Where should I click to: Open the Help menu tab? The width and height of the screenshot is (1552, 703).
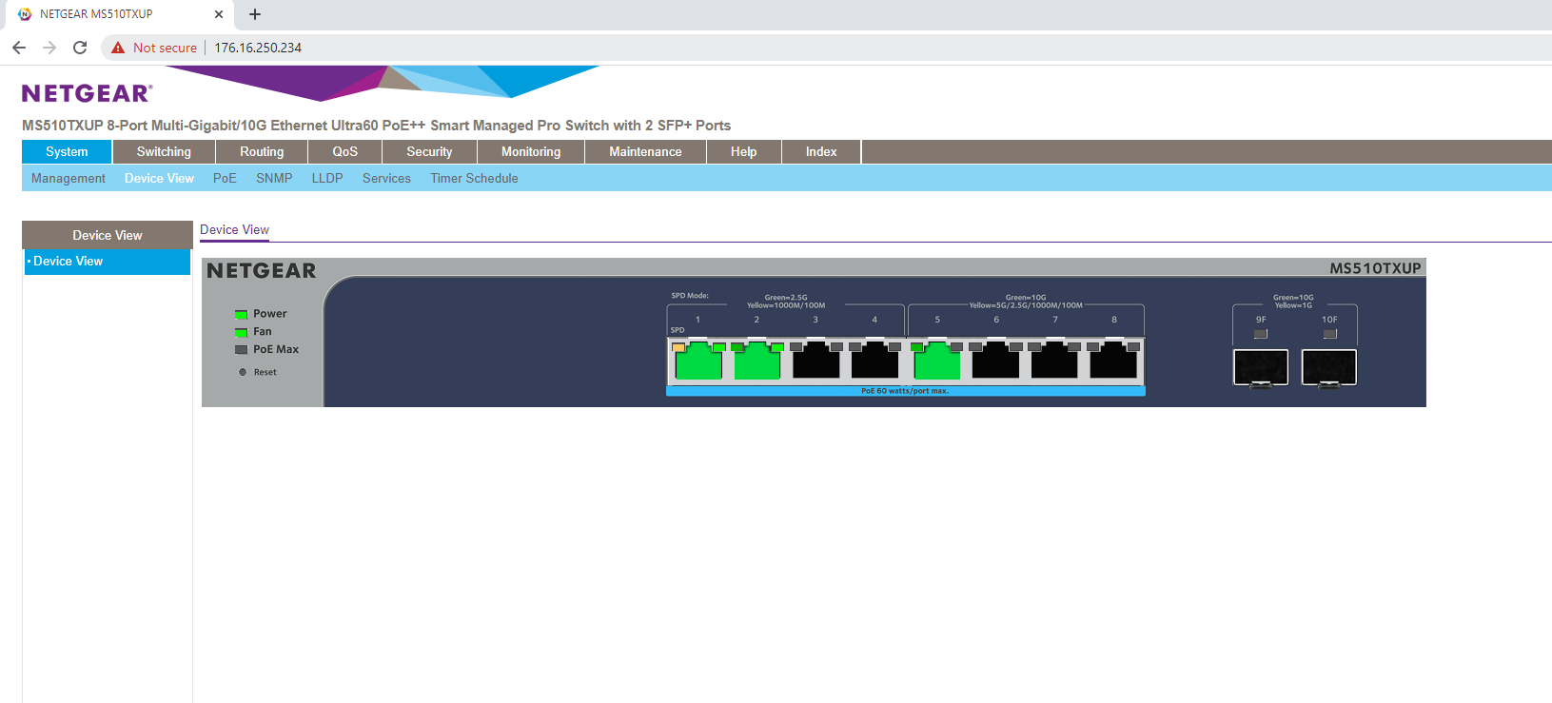tap(744, 152)
